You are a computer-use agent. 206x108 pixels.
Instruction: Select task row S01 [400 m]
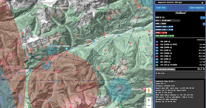click(x=180, y=42)
